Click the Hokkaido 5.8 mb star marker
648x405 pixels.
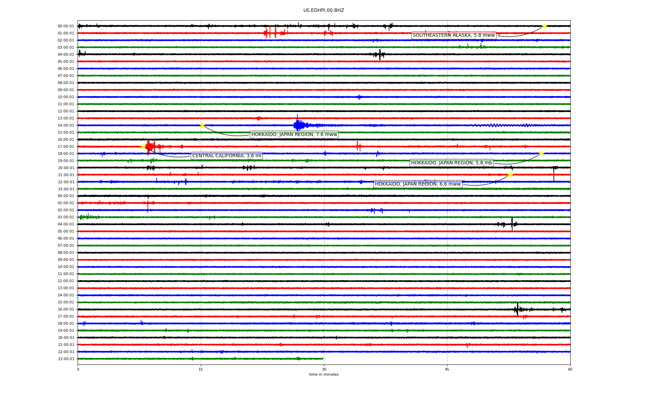tap(541, 154)
